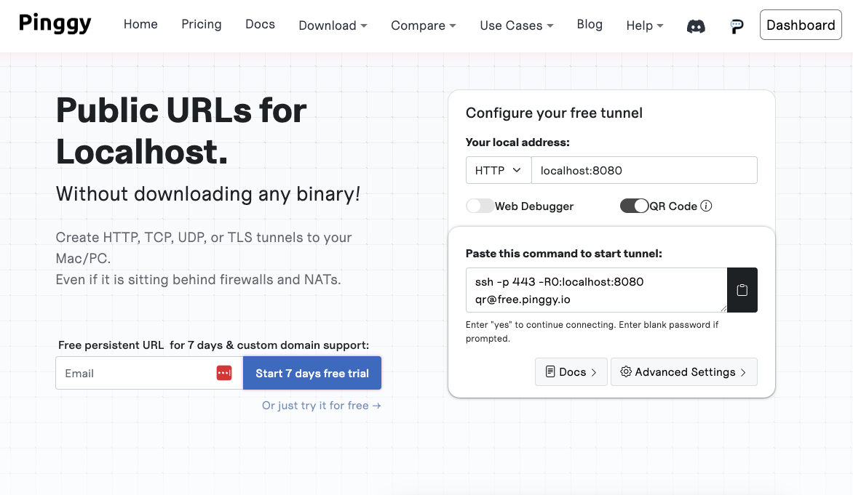Click the Pinggy chat icon in navbar
This screenshot has height=495, width=853.
[x=737, y=26]
